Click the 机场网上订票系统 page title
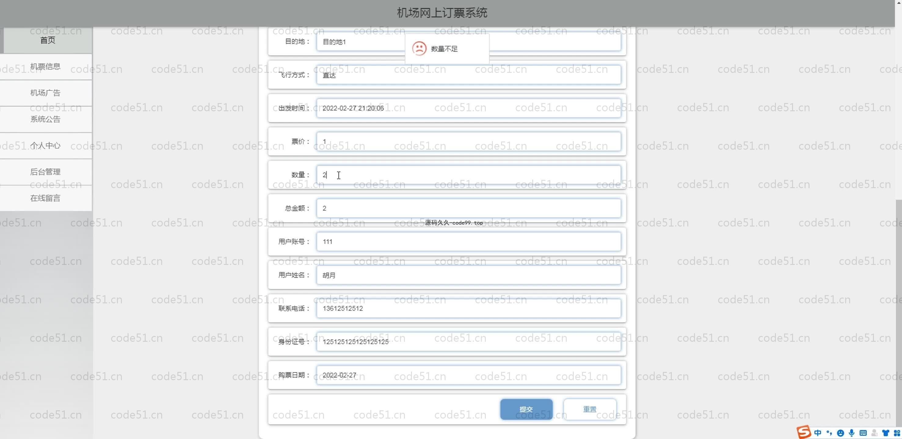This screenshot has width=902, height=439. pyautogui.click(x=442, y=13)
